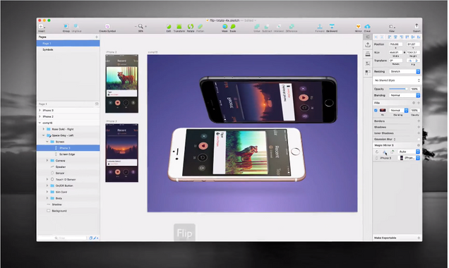
Task: Click the X position input field
Action: pyautogui.click(x=395, y=44)
